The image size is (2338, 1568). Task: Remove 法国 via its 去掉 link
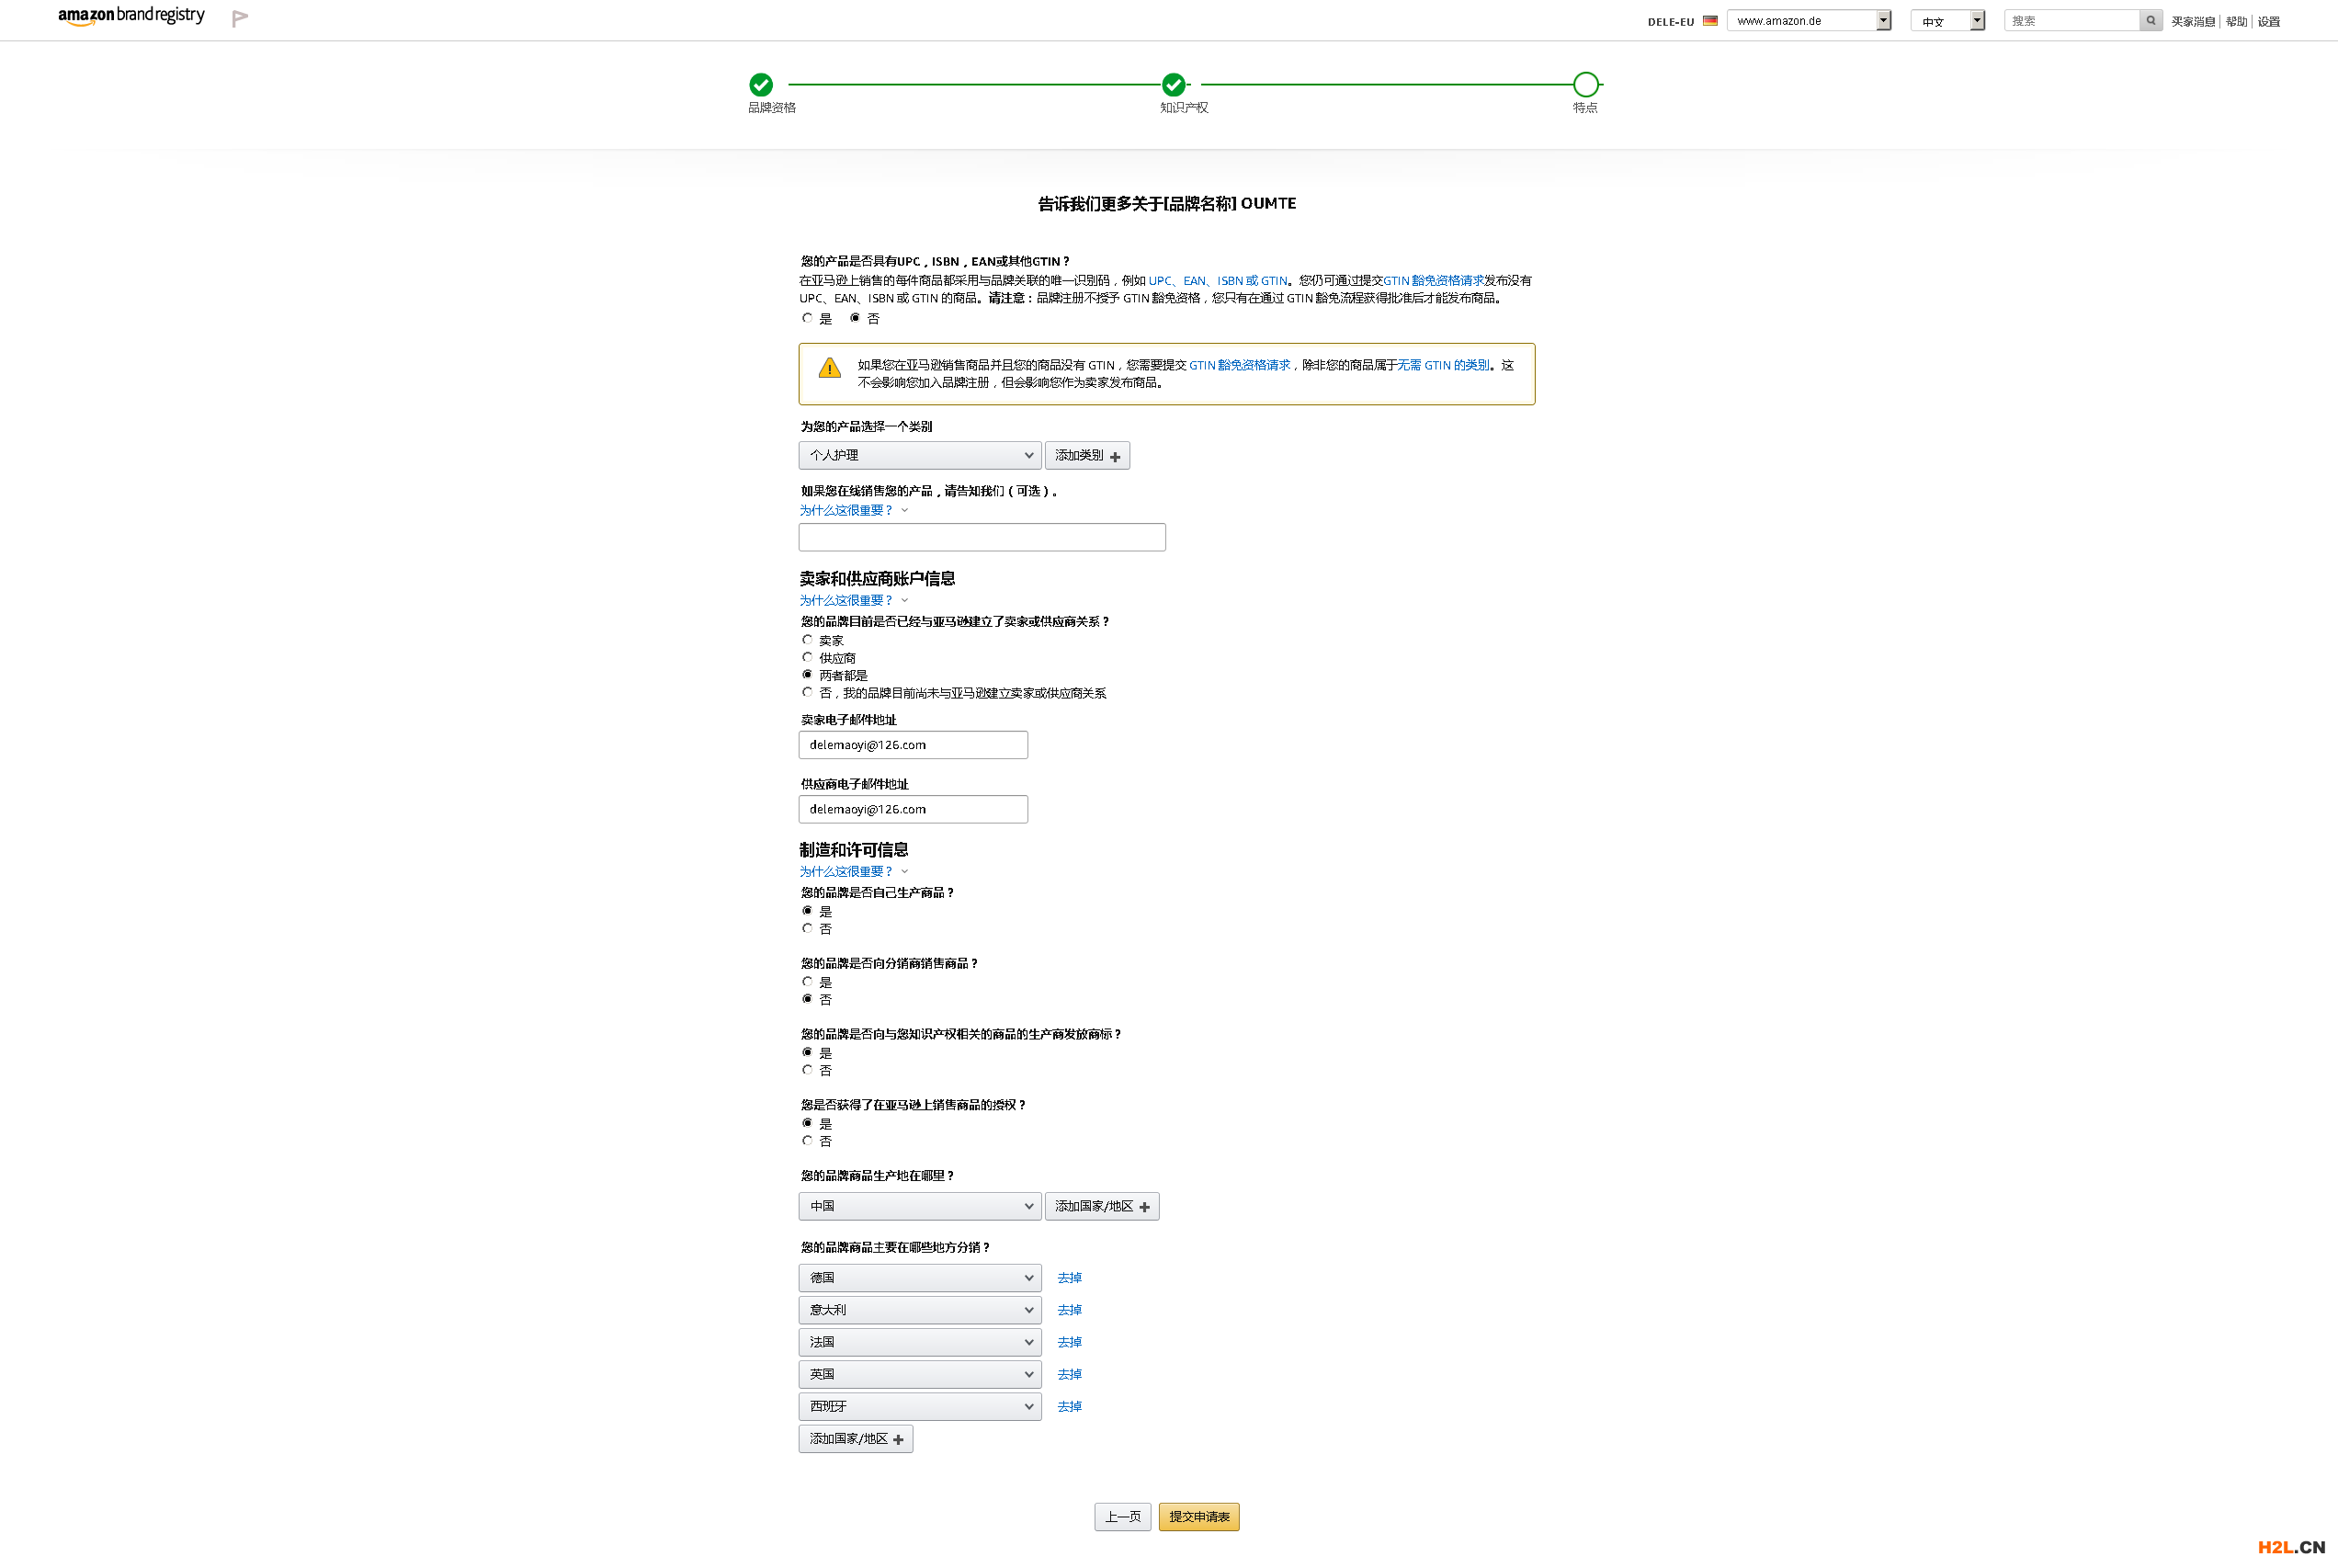point(1070,1342)
